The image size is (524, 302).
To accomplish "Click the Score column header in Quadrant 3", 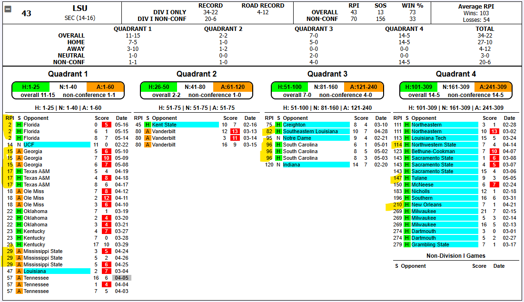I will tap(361, 118).
